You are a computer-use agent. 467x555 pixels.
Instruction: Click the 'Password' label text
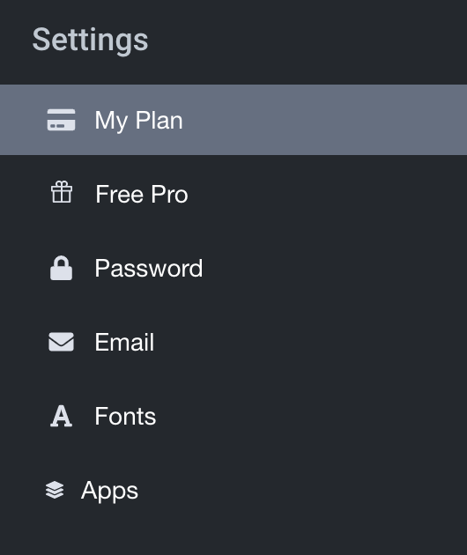[149, 268]
